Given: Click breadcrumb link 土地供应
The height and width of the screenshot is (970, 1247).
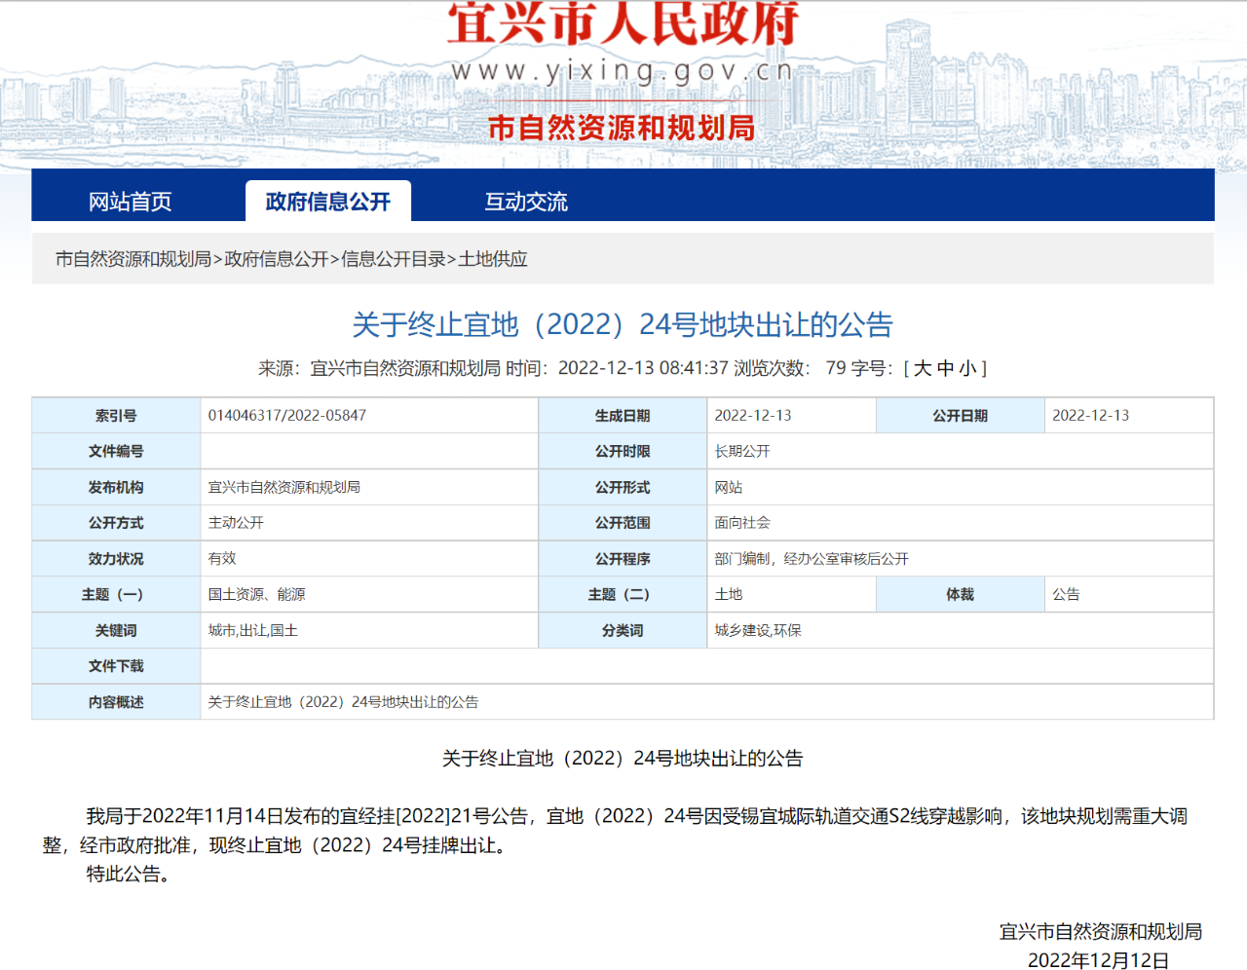Looking at the screenshot, I should [493, 259].
